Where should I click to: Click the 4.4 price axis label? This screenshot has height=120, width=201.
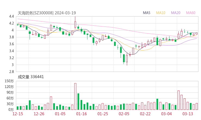click(11, 16)
